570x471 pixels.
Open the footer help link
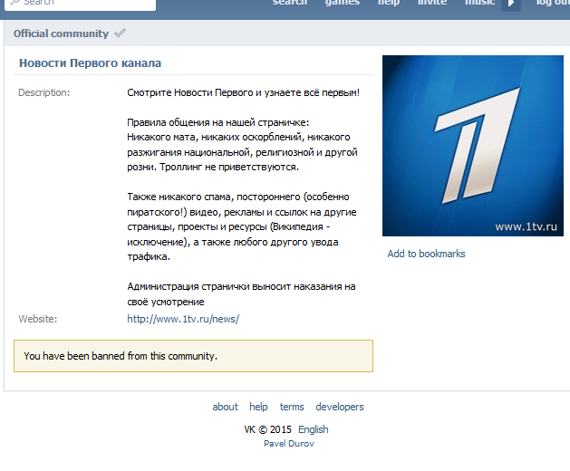click(x=258, y=407)
